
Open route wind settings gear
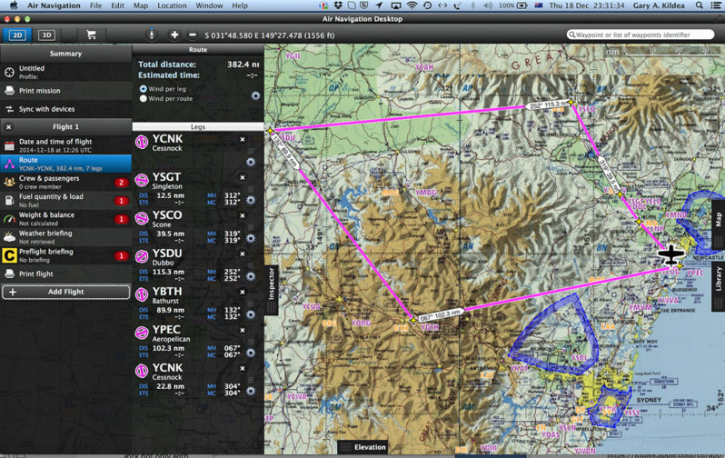(x=255, y=95)
